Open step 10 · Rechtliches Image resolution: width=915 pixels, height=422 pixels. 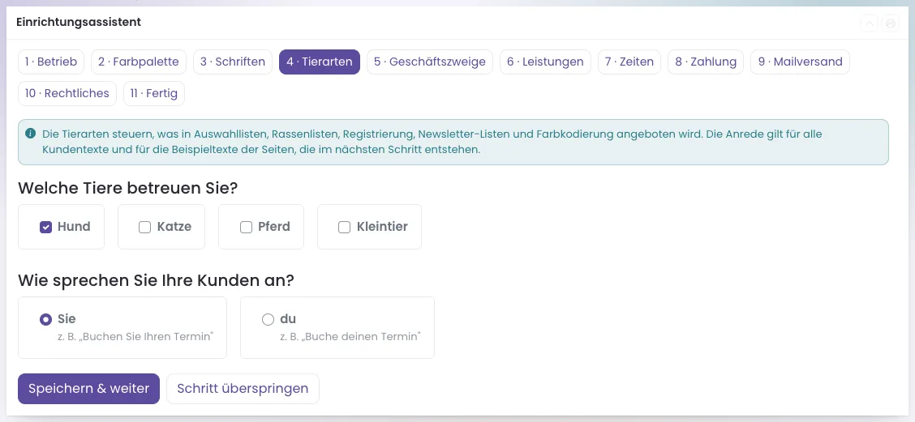[x=67, y=93]
